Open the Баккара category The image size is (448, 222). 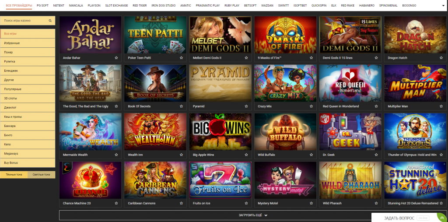pyautogui.click(x=28, y=126)
